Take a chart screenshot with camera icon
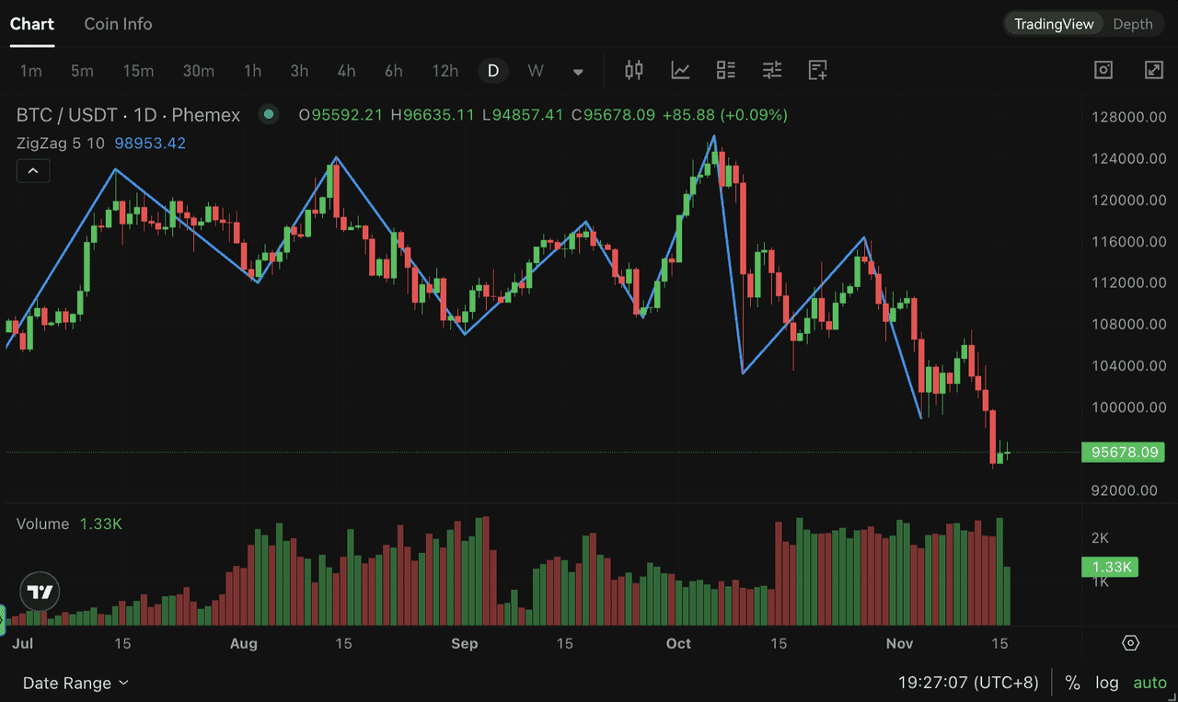The image size is (1178, 702). (1103, 69)
